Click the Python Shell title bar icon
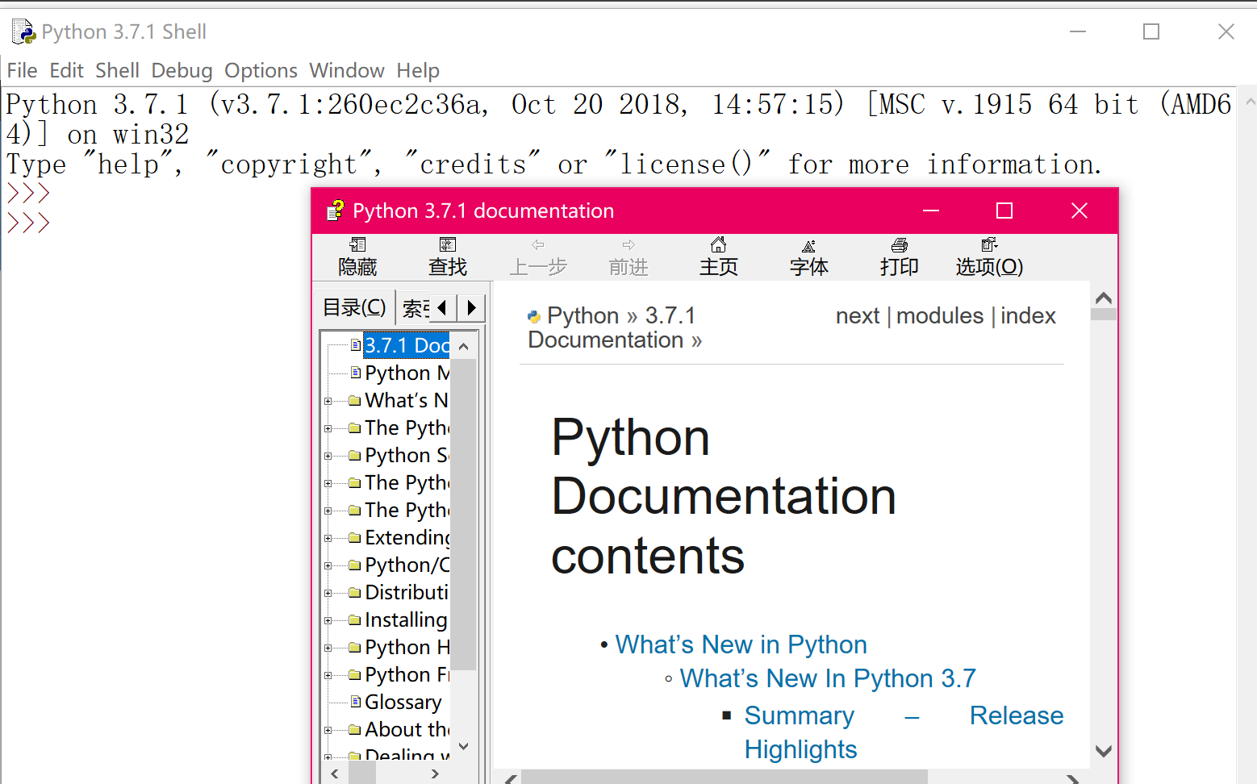1257x784 pixels. (23, 31)
